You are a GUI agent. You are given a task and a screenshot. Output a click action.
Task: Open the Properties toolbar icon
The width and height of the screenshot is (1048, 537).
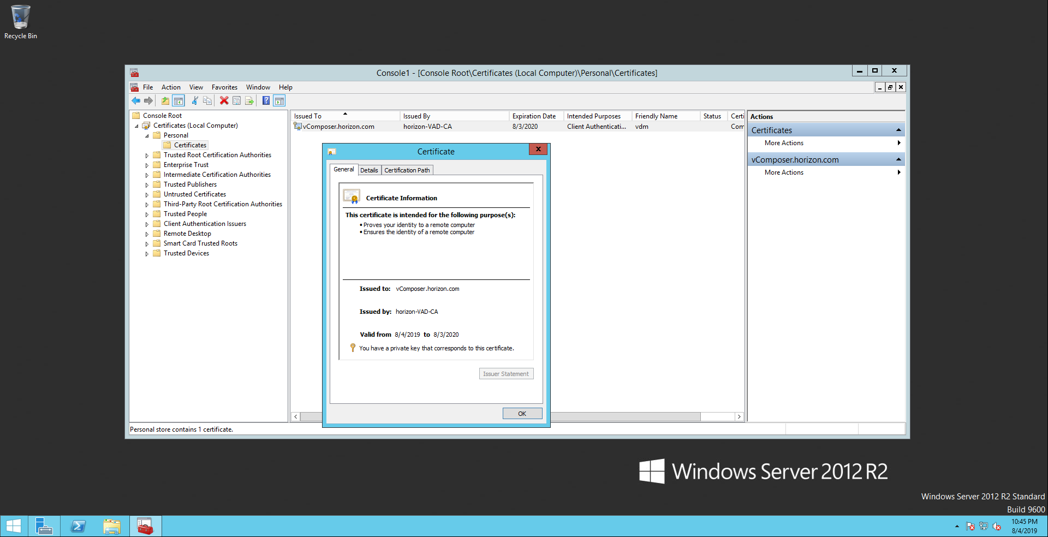[237, 100]
